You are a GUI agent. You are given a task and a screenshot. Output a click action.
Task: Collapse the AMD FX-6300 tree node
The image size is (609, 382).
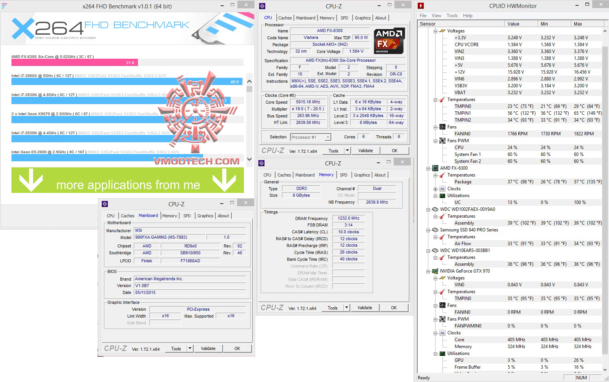[x=428, y=168]
